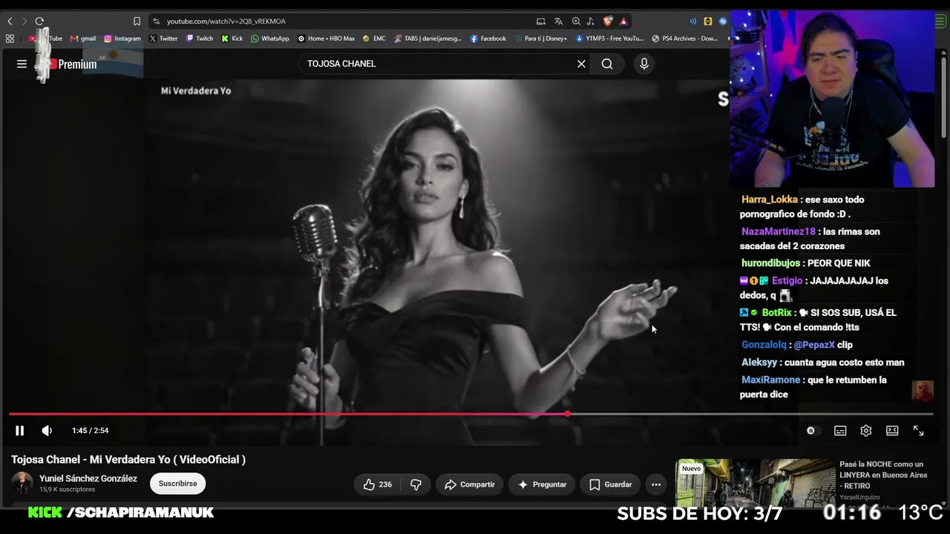Viewport: 950px width, 534px height.
Task: Dislike the video
Action: point(416,484)
